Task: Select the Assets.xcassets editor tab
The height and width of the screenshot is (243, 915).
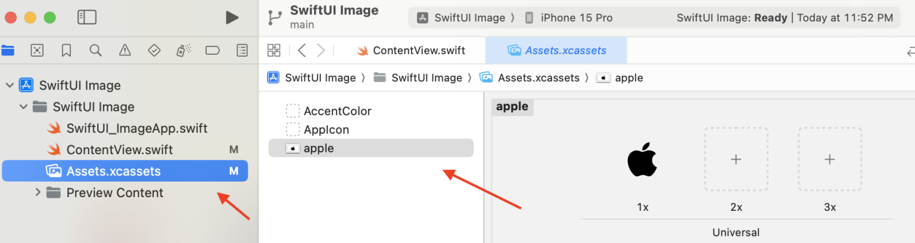Action: 556,51
